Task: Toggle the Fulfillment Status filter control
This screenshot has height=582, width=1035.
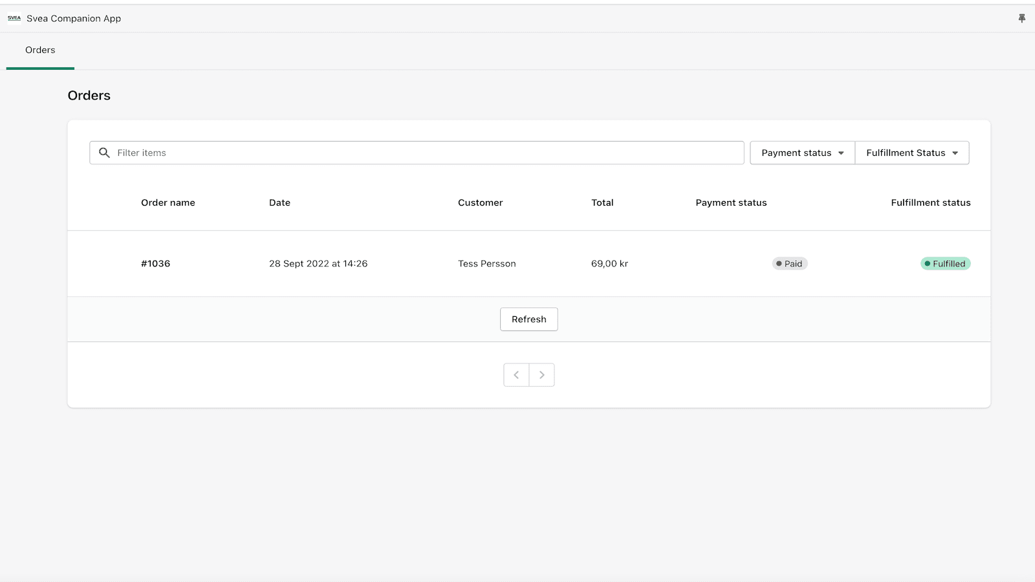Action: click(911, 153)
